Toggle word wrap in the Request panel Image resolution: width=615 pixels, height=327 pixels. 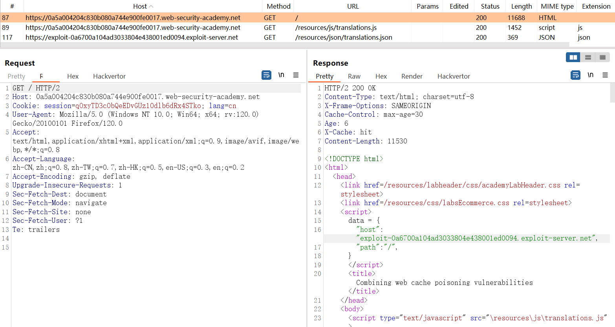(x=266, y=75)
